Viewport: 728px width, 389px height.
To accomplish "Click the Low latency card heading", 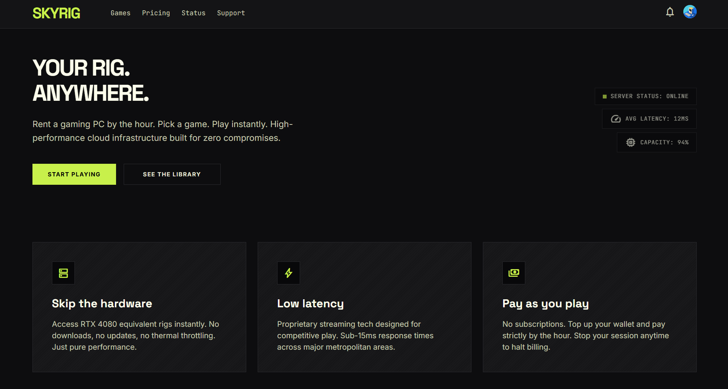I will coord(310,303).
